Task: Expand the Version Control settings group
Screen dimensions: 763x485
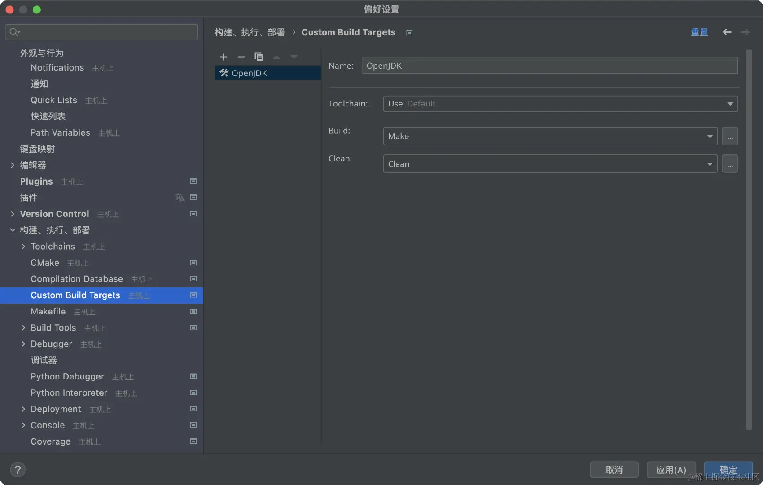Action: (x=13, y=214)
